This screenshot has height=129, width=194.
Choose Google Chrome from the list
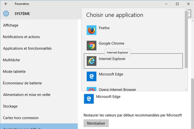(133, 45)
